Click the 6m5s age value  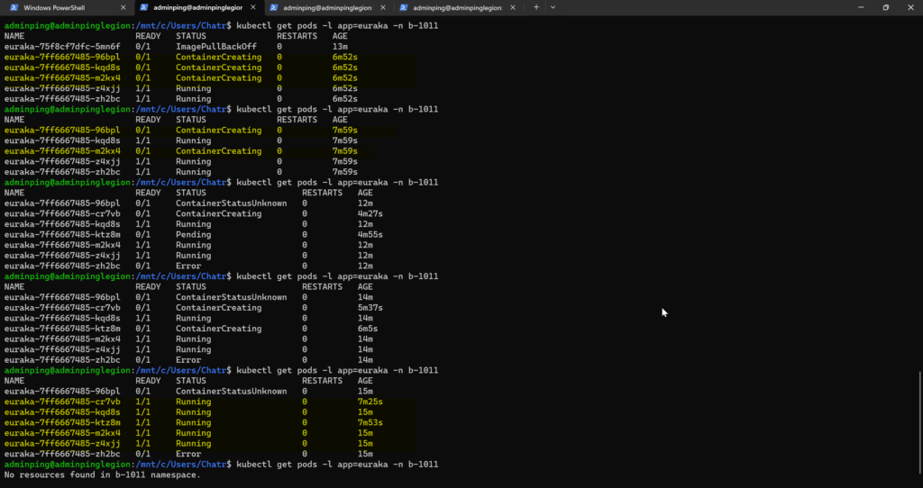pos(368,329)
